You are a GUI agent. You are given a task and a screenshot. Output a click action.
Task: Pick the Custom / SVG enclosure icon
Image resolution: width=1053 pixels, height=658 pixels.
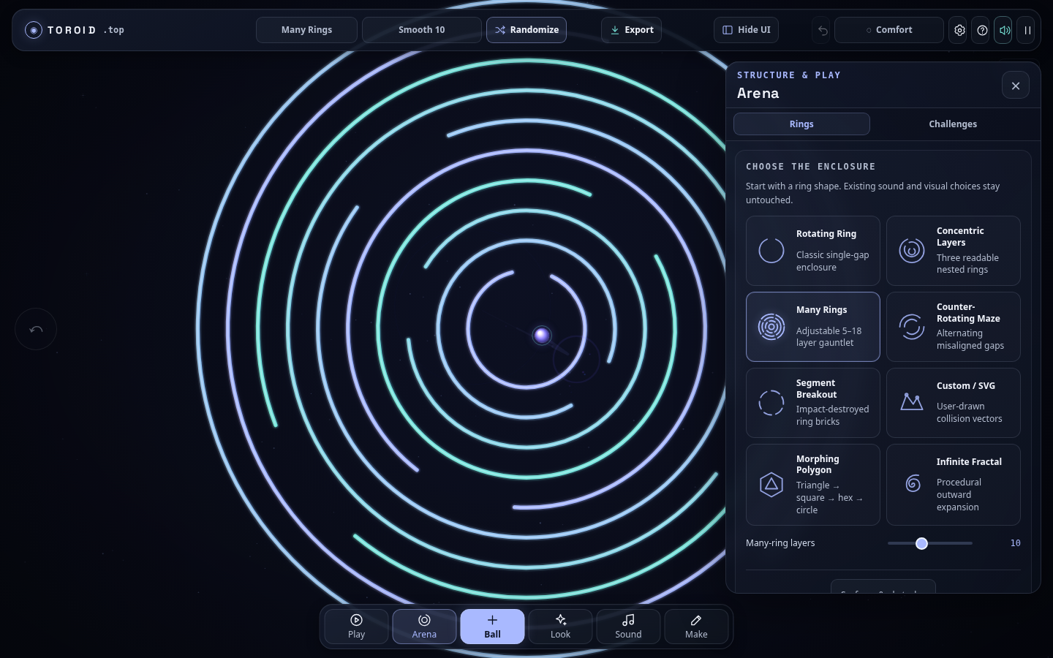click(x=912, y=401)
